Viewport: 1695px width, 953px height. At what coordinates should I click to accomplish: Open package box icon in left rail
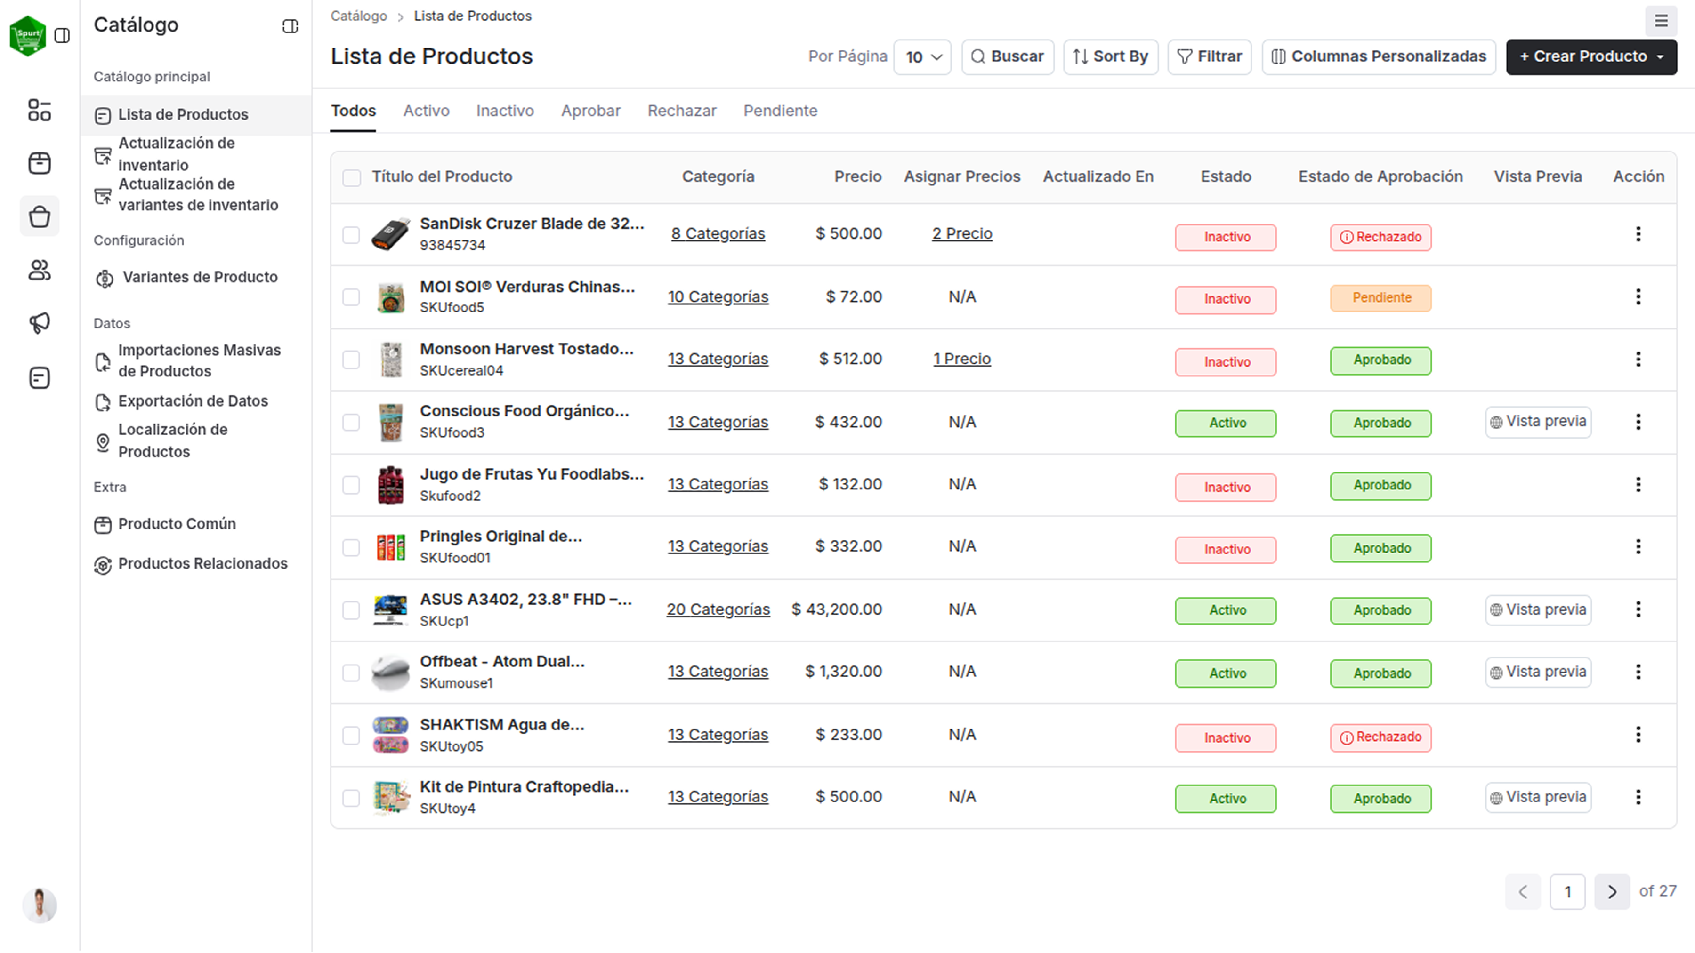click(x=40, y=162)
